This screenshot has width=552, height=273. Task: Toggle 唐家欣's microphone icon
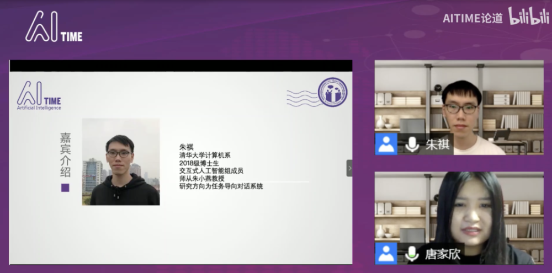pos(412,254)
